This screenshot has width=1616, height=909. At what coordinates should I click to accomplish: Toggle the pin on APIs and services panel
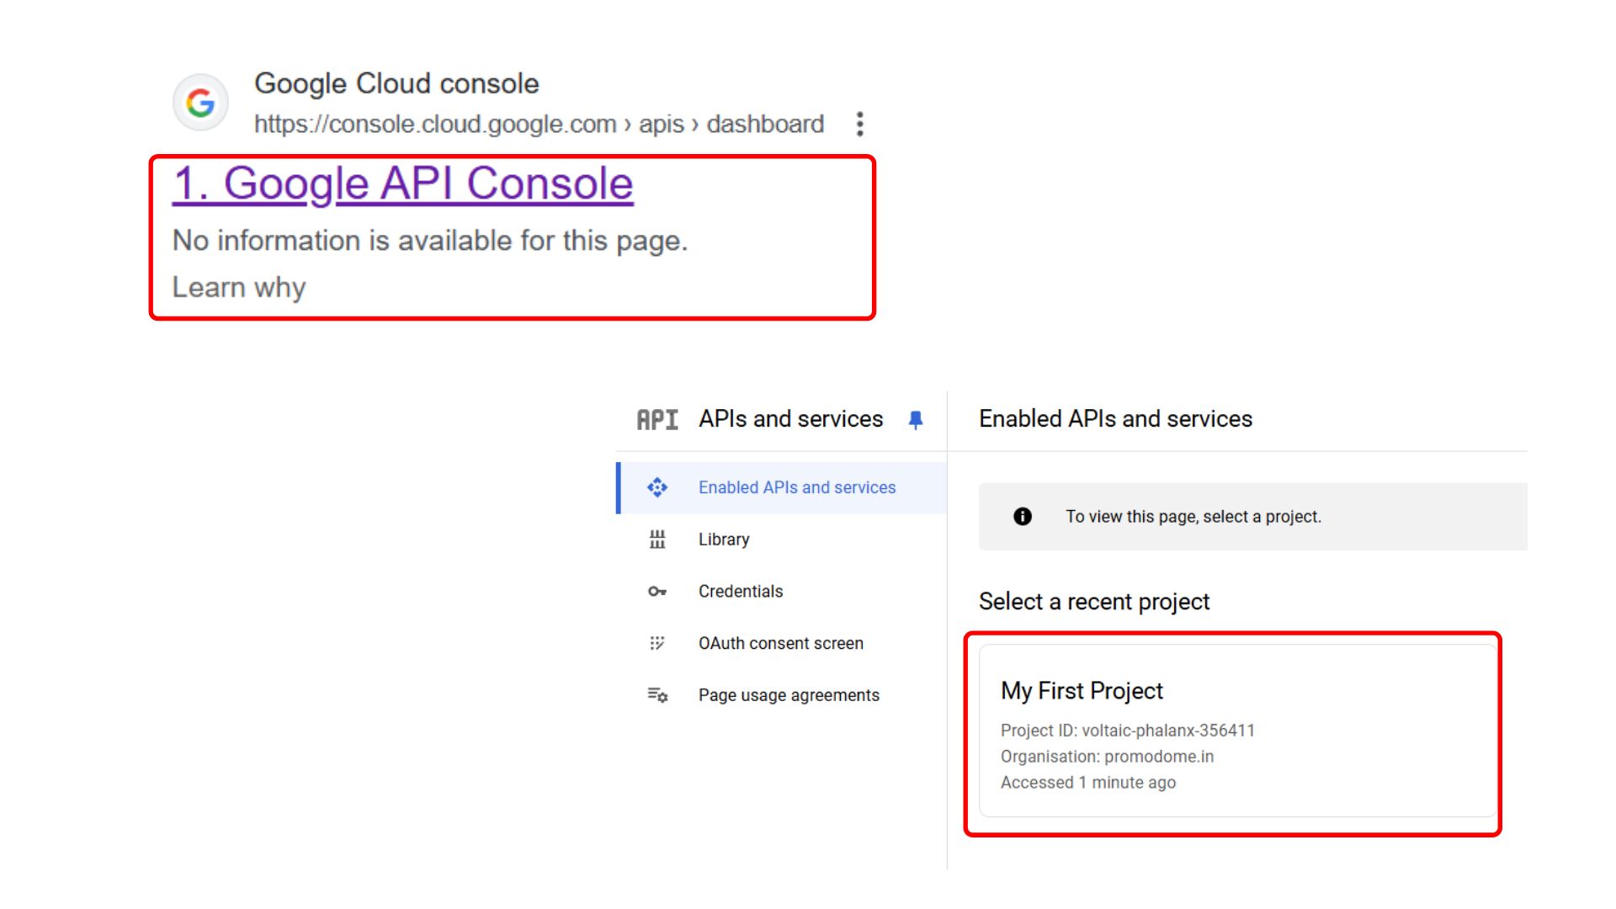click(917, 418)
